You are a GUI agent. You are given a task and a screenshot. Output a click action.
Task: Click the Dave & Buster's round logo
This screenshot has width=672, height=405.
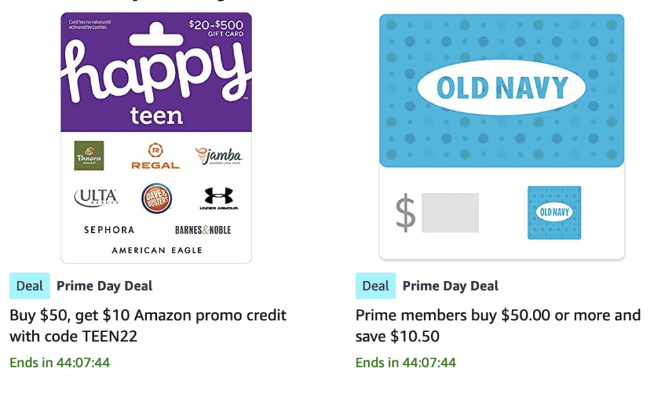(x=157, y=198)
